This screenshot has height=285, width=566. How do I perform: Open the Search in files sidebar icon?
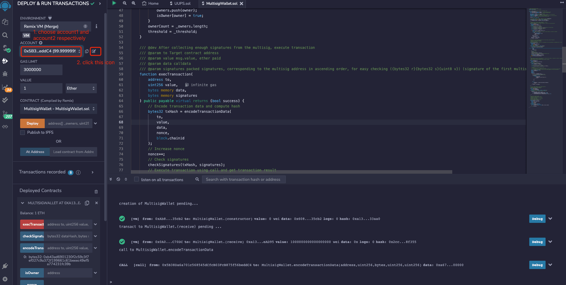point(5,35)
